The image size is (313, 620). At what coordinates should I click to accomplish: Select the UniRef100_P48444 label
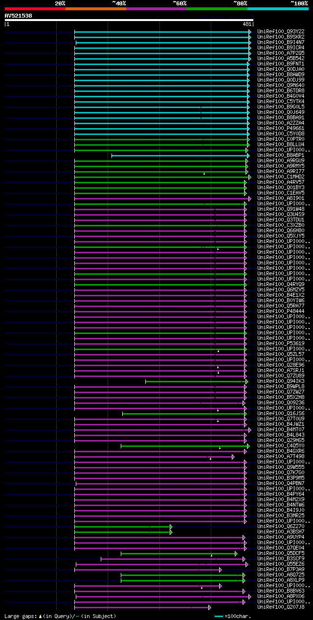pos(281,311)
